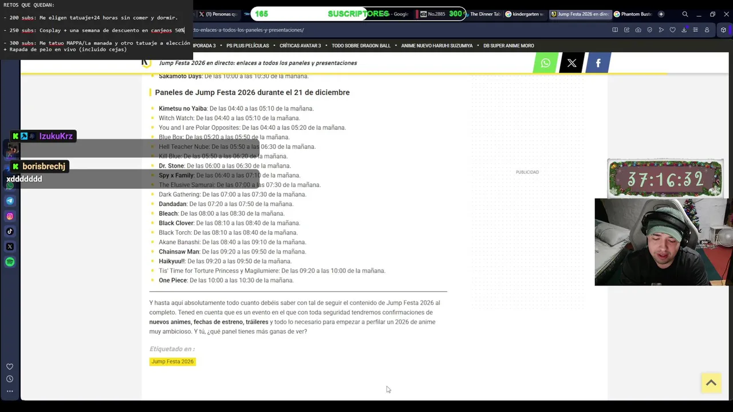Switch to the kindergarten Google tab
The image size is (733, 412).
(525, 14)
